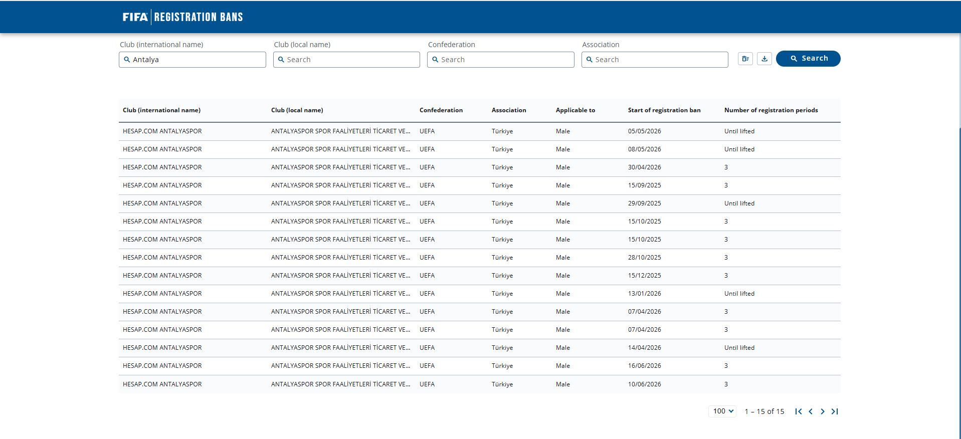Click UEFA in the 15/09/2025 row
The image size is (961, 439).
pyautogui.click(x=427, y=185)
